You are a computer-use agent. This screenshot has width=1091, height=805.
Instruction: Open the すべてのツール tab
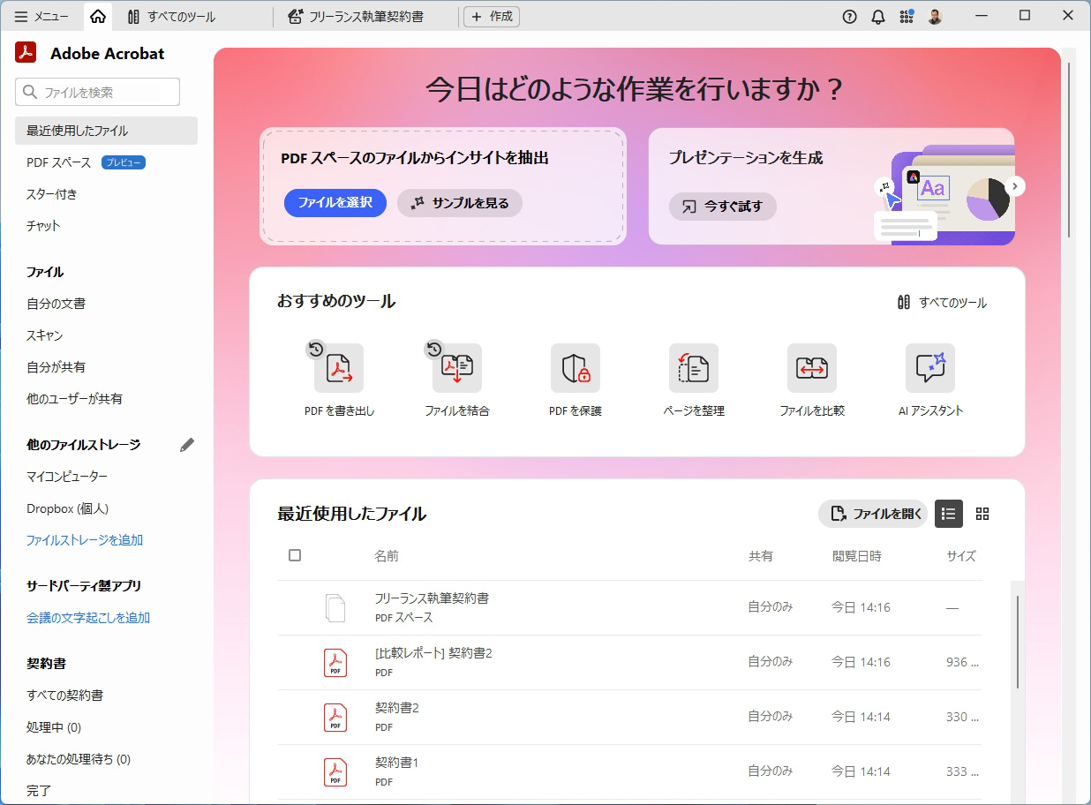171,16
